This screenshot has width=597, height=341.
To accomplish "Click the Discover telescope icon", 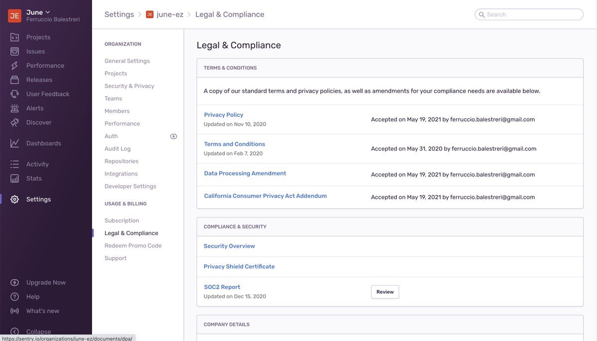I will pos(15,122).
